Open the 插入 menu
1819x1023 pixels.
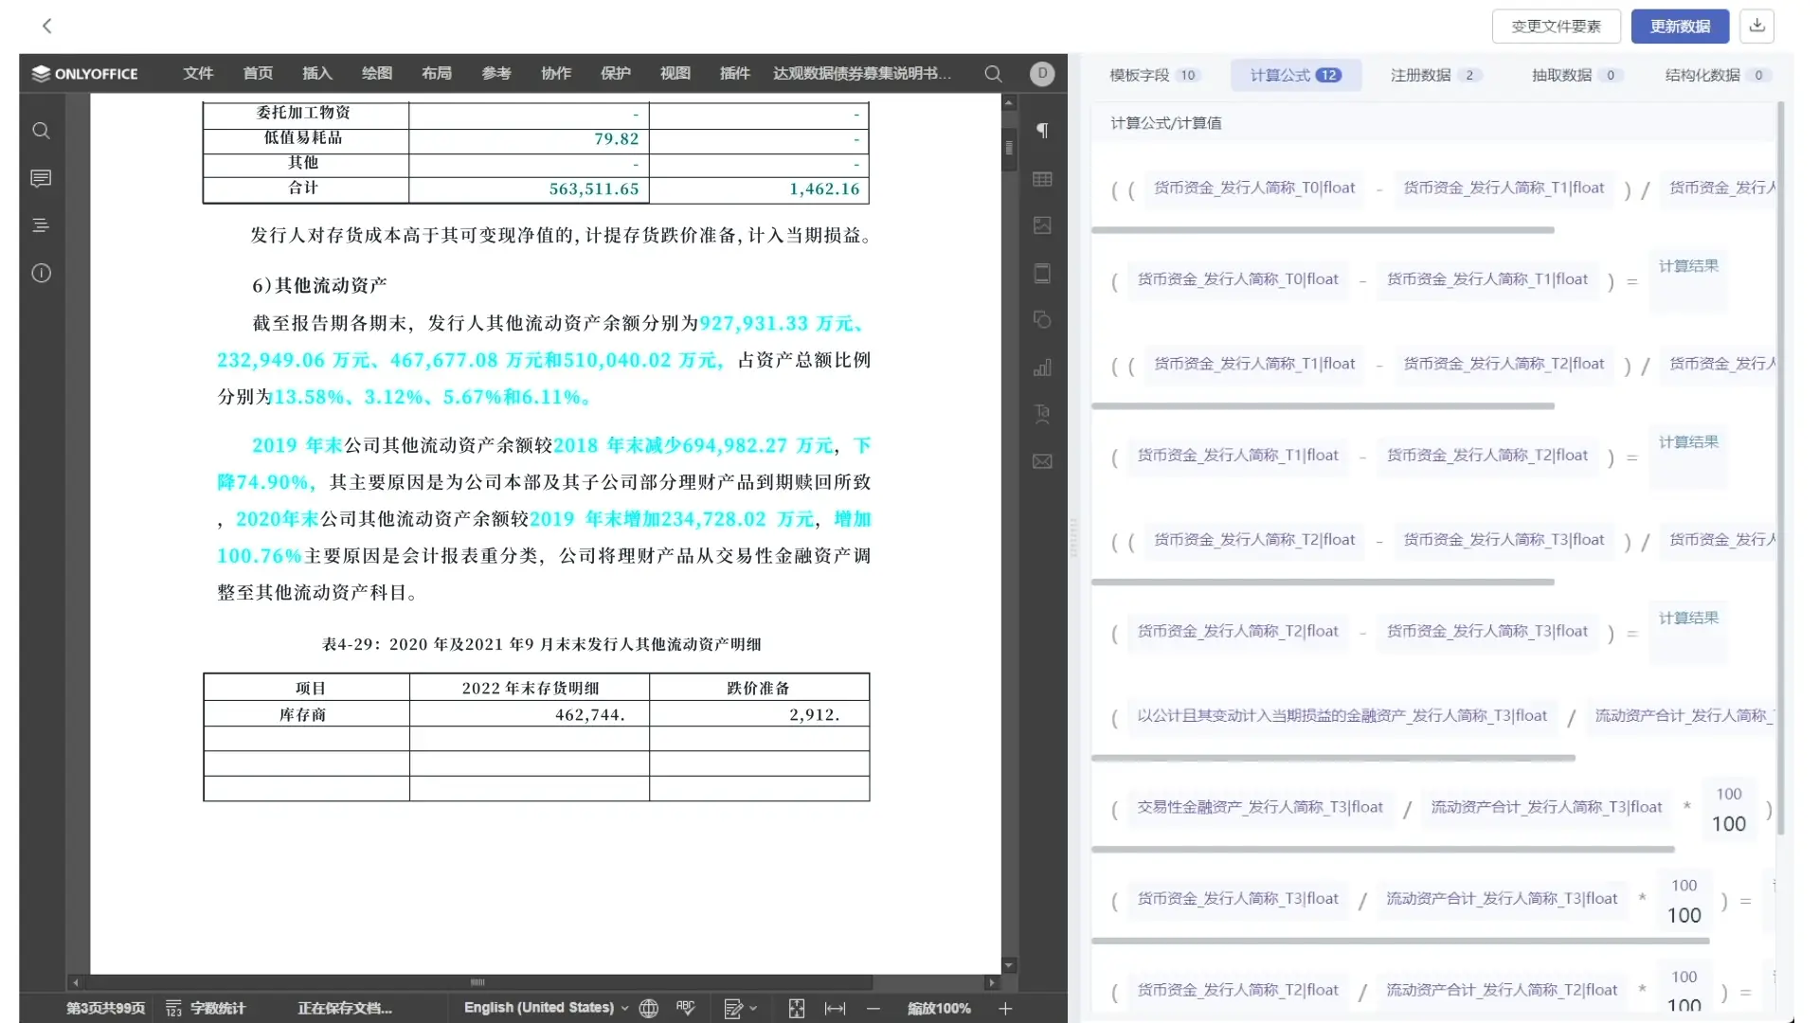[x=316, y=73]
